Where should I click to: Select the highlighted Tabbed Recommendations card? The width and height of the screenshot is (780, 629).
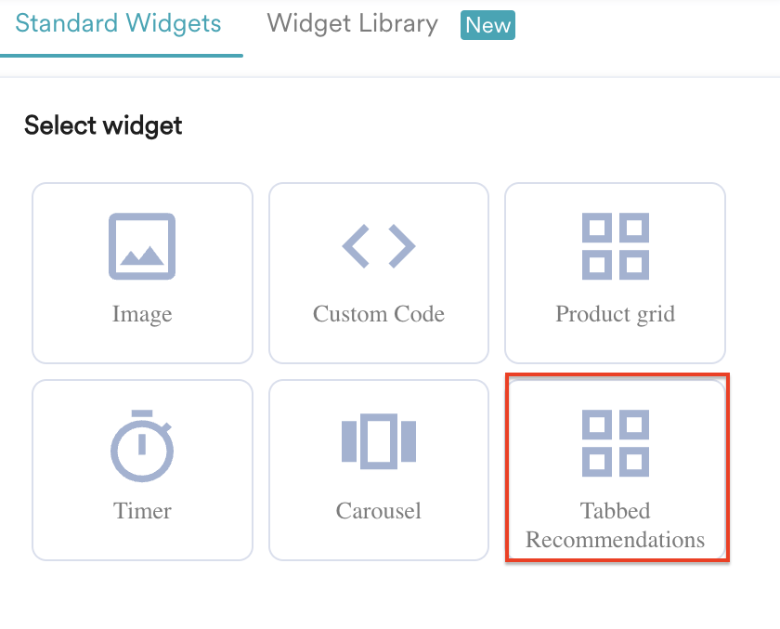point(617,467)
